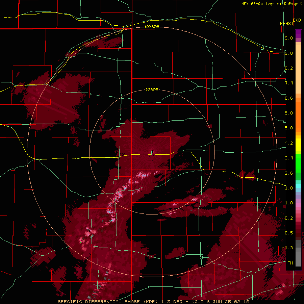The height and width of the screenshot is (304, 304).
Task: Click the NEXLAB-College of DuPage credit text
Action: [270, 4]
